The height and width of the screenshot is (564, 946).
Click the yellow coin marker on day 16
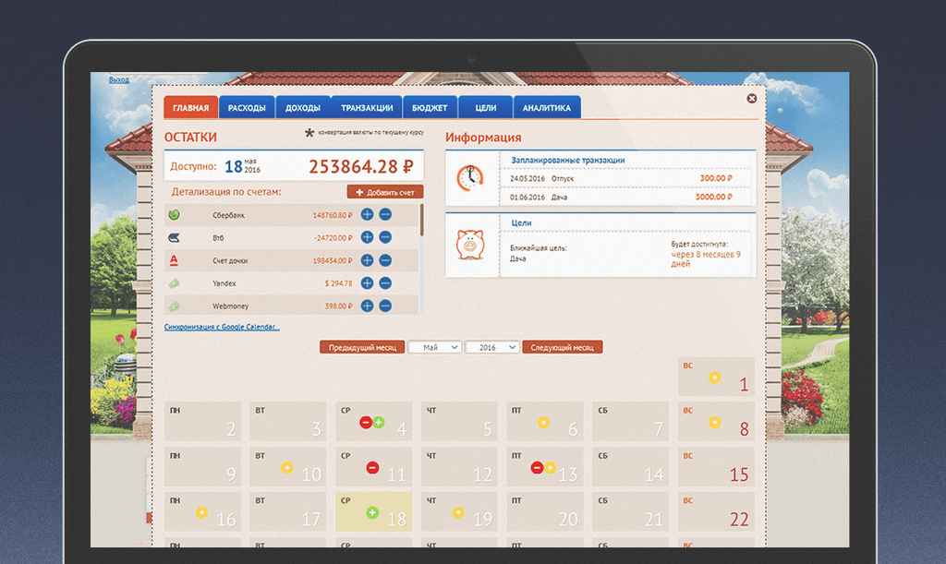(201, 513)
